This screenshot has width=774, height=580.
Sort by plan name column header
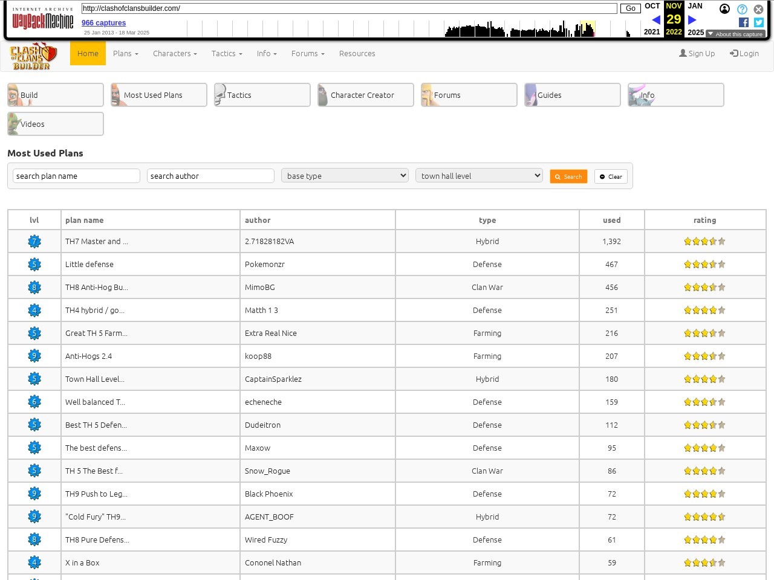[150, 221]
